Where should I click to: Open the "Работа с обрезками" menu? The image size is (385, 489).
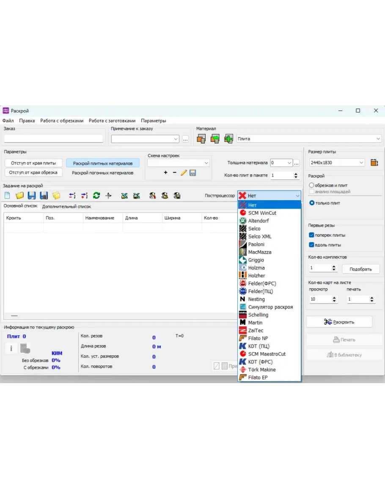click(62, 121)
